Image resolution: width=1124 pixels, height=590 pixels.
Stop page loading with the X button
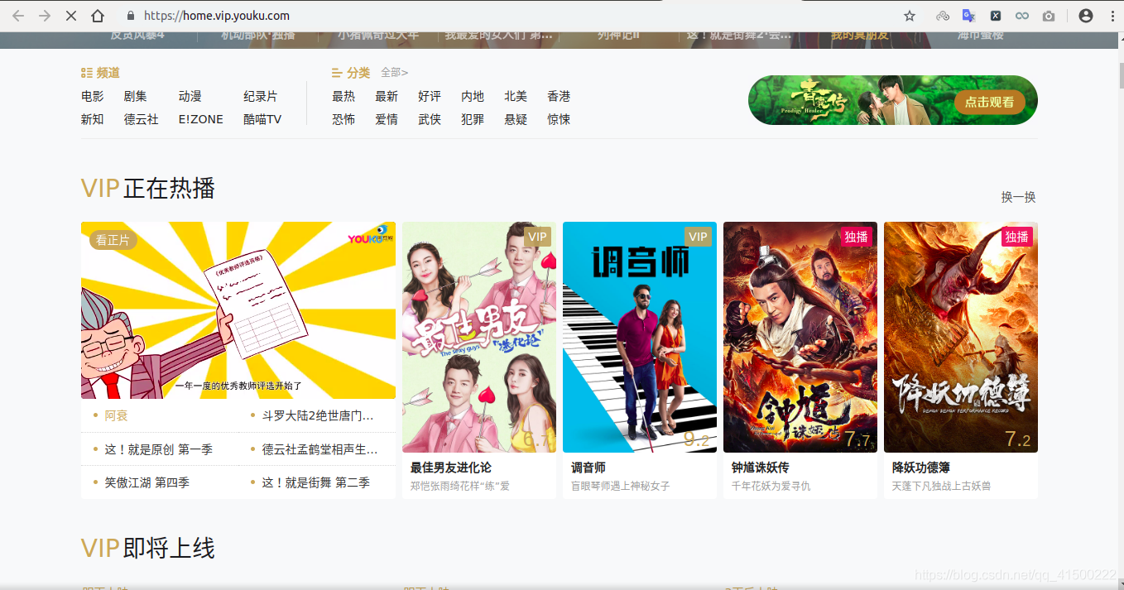click(x=71, y=16)
